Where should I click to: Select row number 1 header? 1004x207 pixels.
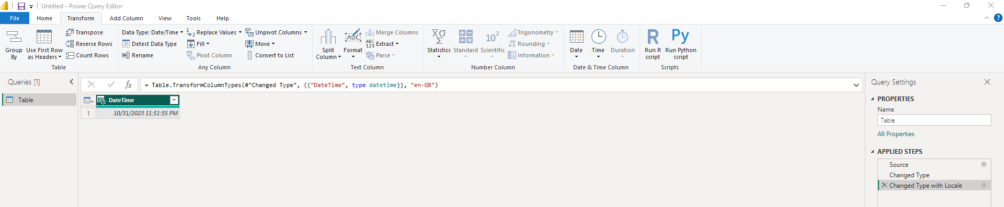pyautogui.click(x=88, y=113)
